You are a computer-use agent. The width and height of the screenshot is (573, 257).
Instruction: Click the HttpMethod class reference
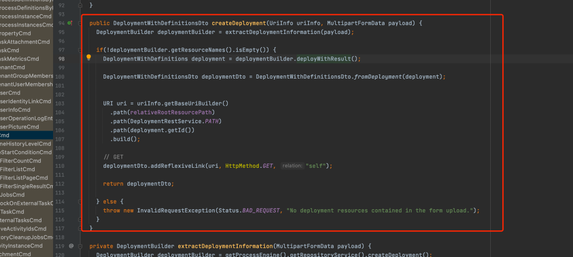pos(242,166)
